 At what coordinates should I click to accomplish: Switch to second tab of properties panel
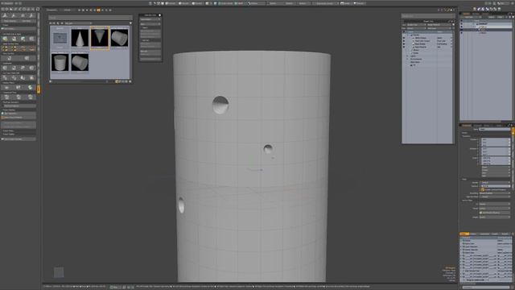click(477, 126)
